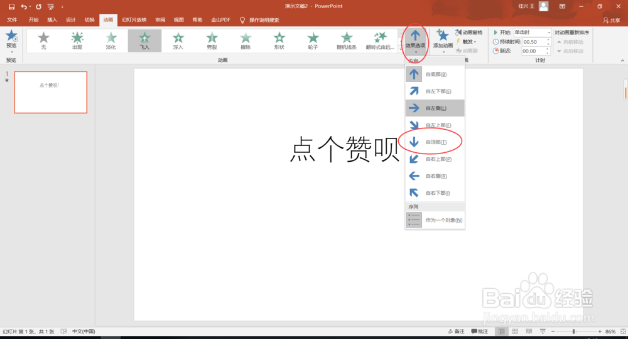Start slideshow from beginning icon in title bar
628x339 pixels.
coord(50,6)
